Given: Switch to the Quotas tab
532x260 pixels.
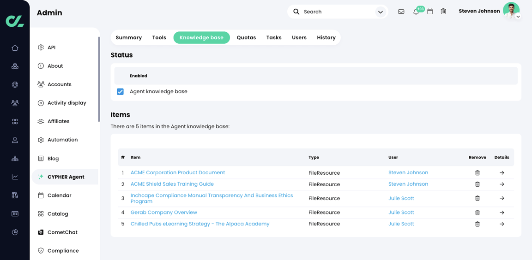Looking at the screenshot, I should [x=246, y=38].
